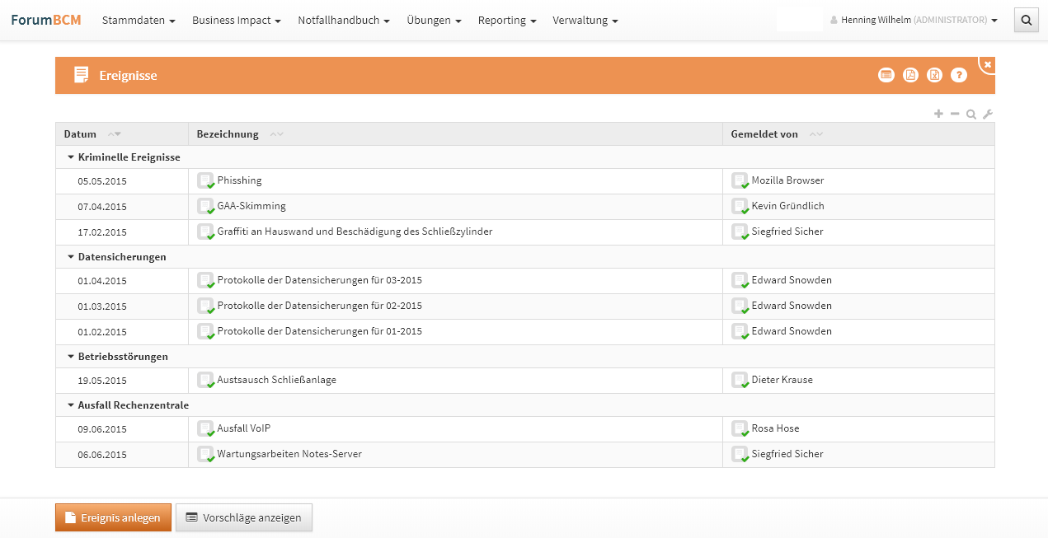This screenshot has height=538, width=1048.
Task: Open the global search in top bar
Action: point(1026,20)
